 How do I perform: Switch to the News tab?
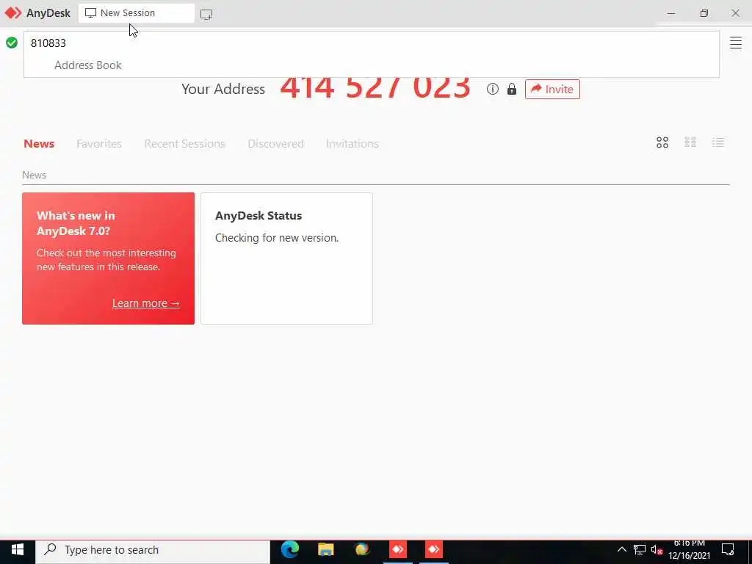click(39, 143)
